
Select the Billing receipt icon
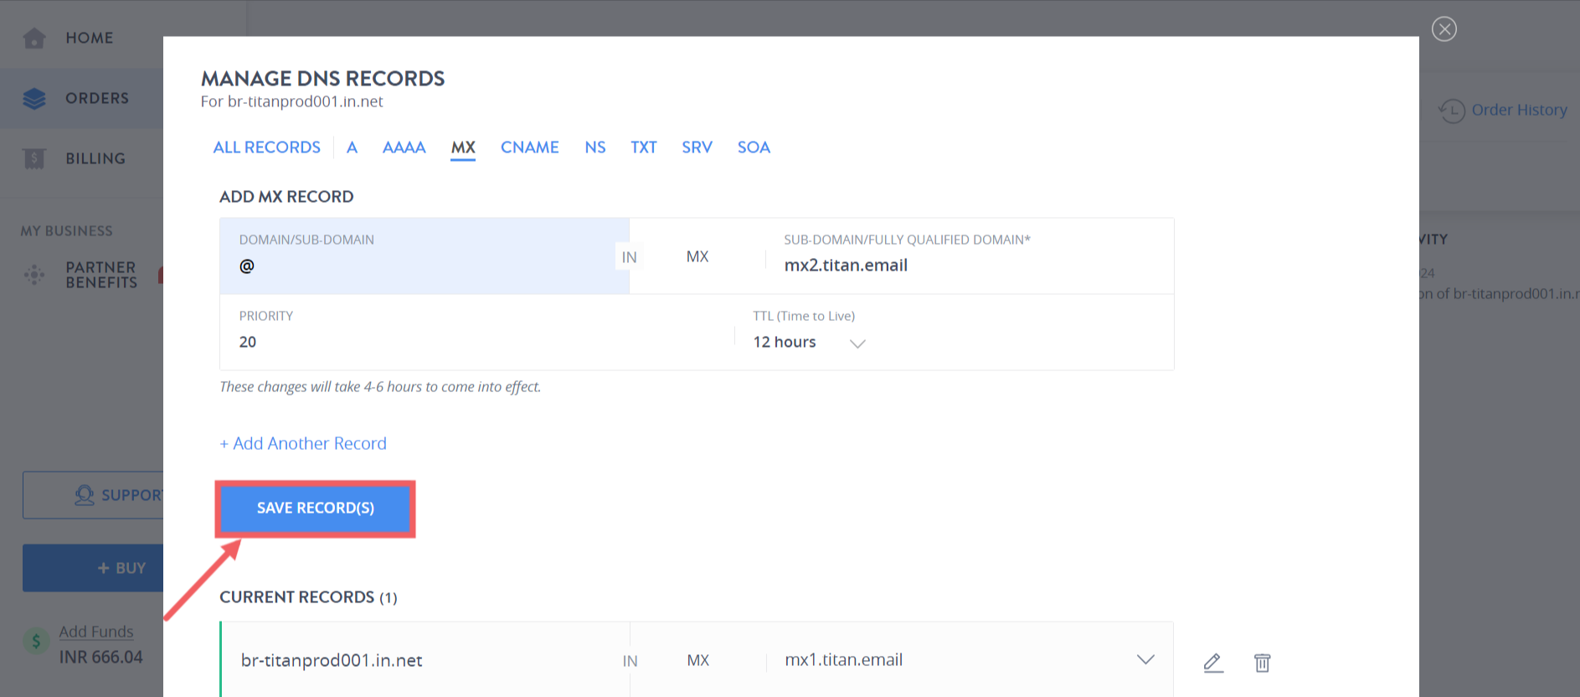pyautogui.click(x=34, y=158)
